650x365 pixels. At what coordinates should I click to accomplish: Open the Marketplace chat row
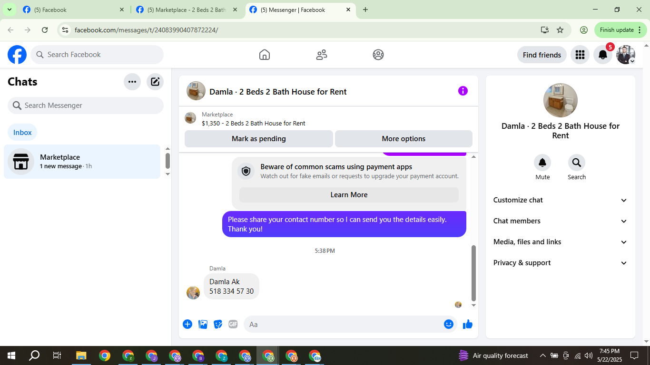82,162
